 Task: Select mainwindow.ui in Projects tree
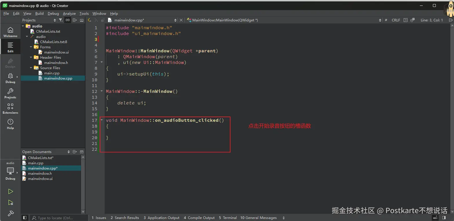point(56,52)
